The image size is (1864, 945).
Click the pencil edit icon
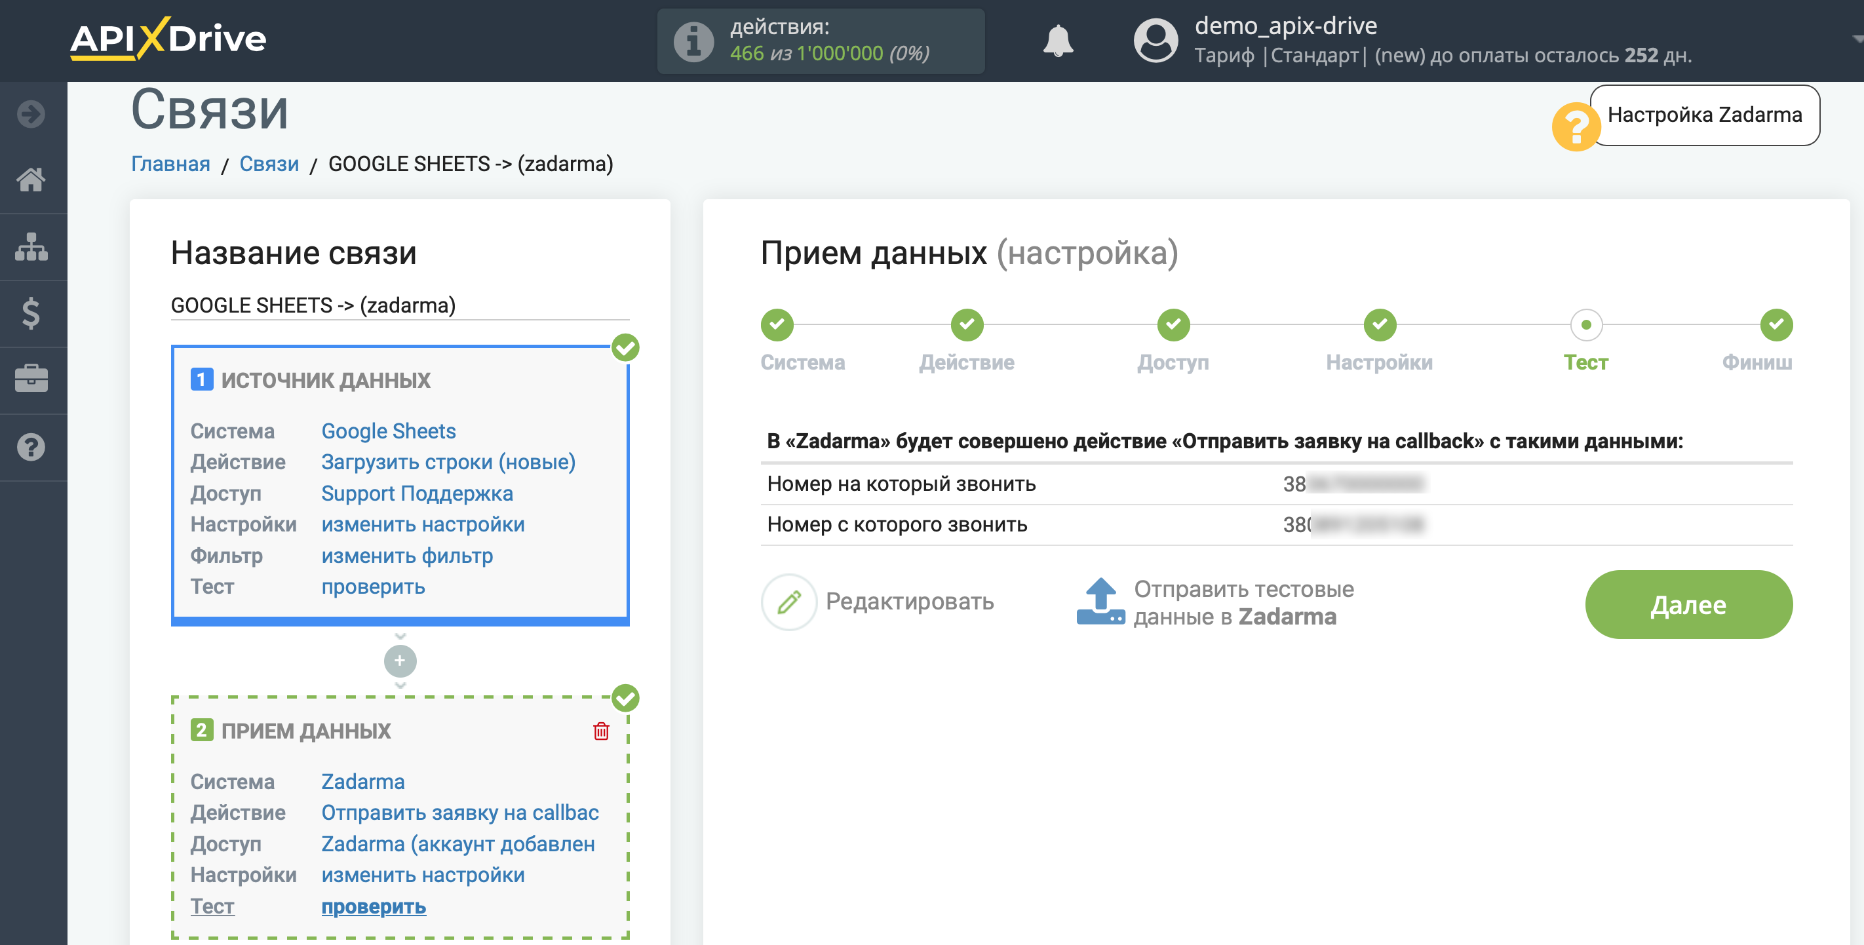(x=788, y=602)
